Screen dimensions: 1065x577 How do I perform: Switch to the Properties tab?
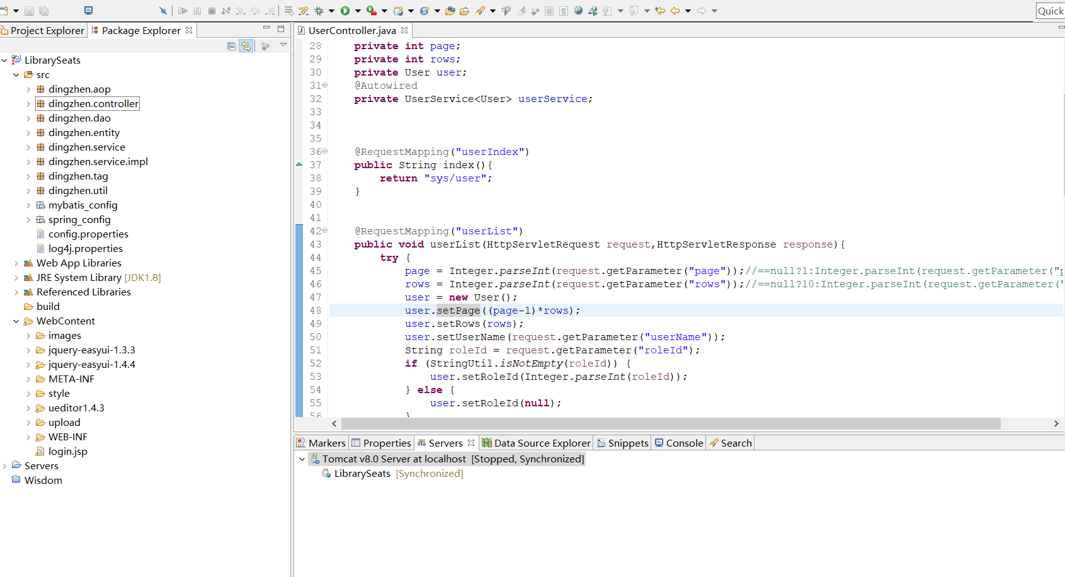[x=382, y=443]
